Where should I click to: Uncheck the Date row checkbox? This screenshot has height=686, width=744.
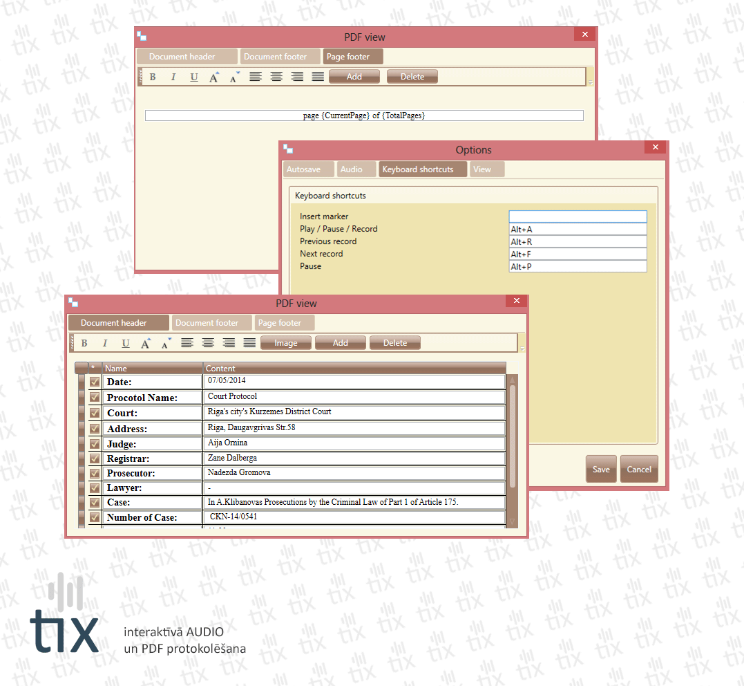point(95,382)
